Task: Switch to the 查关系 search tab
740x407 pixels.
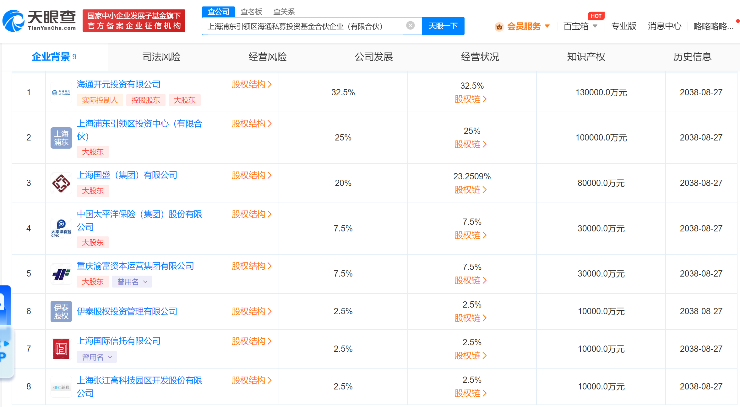Action: (284, 12)
